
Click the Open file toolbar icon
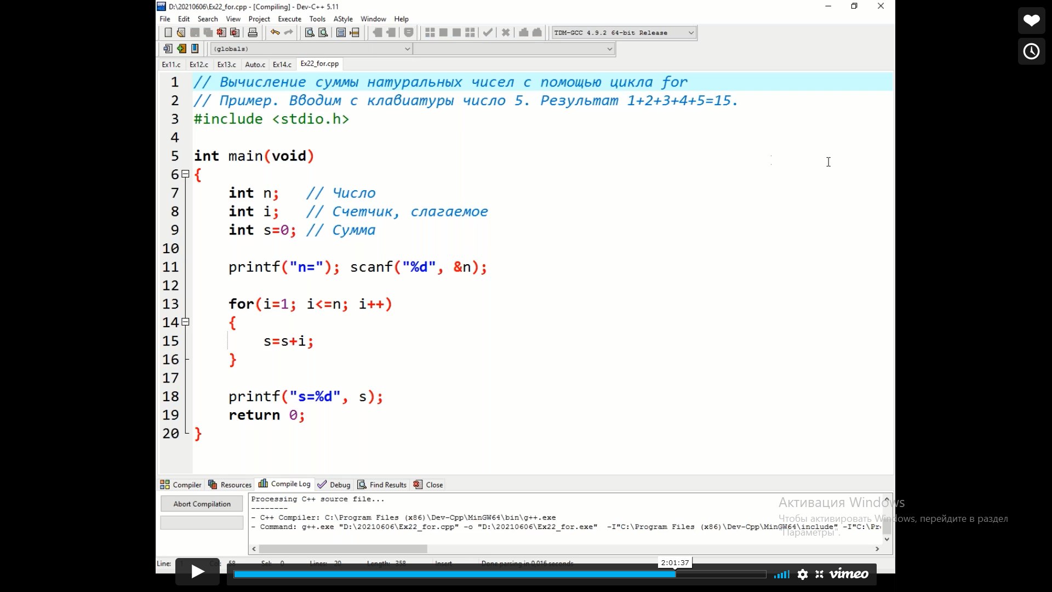(181, 33)
